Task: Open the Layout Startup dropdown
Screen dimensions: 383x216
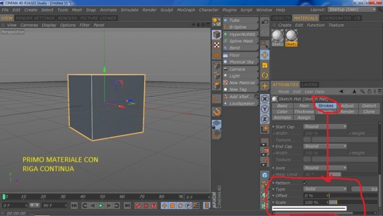Action: click(x=352, y=10)
